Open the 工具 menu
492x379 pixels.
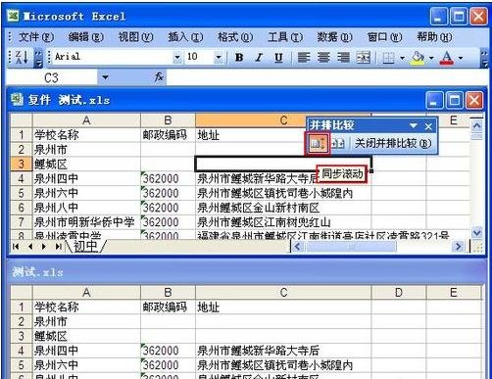coord(285,37)
